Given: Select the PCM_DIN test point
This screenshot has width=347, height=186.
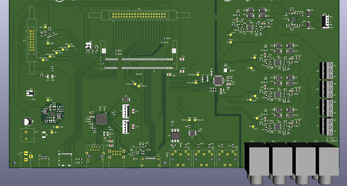Looking at the screenshot, I should tap(196, 83).
